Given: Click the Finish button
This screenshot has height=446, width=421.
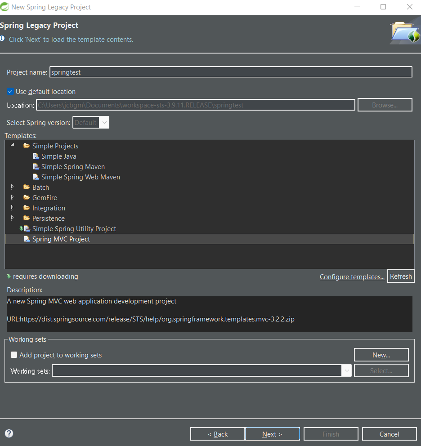Looking at the screenshot, I should pos(331,434).
